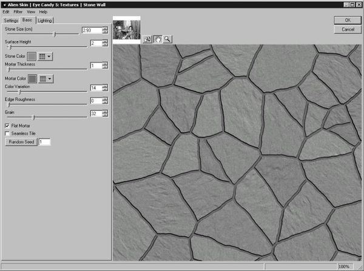This screenshot has height=271, width=364.
Task: Select the Hand pan tool
Action: point(157,39)
